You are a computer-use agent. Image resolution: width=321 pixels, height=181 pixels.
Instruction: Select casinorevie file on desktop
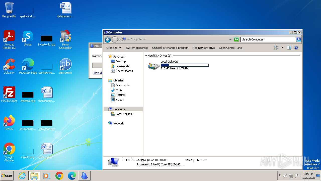coord(47,68)
